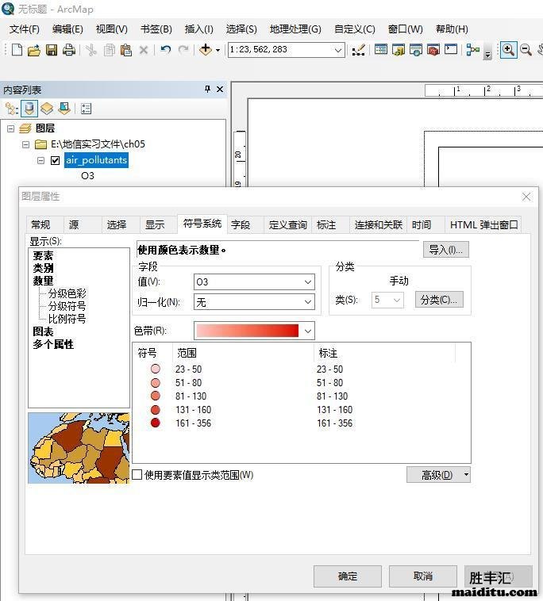Open the 归一化(N) dropdown
Image resolution: width=543 pixels, height=601 pixels.
tap(308, 302)
